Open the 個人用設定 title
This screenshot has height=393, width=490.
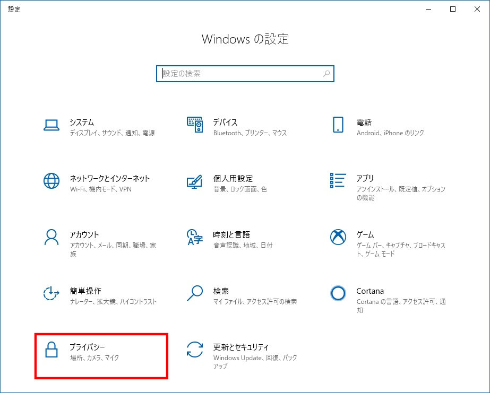click(233, 178)
